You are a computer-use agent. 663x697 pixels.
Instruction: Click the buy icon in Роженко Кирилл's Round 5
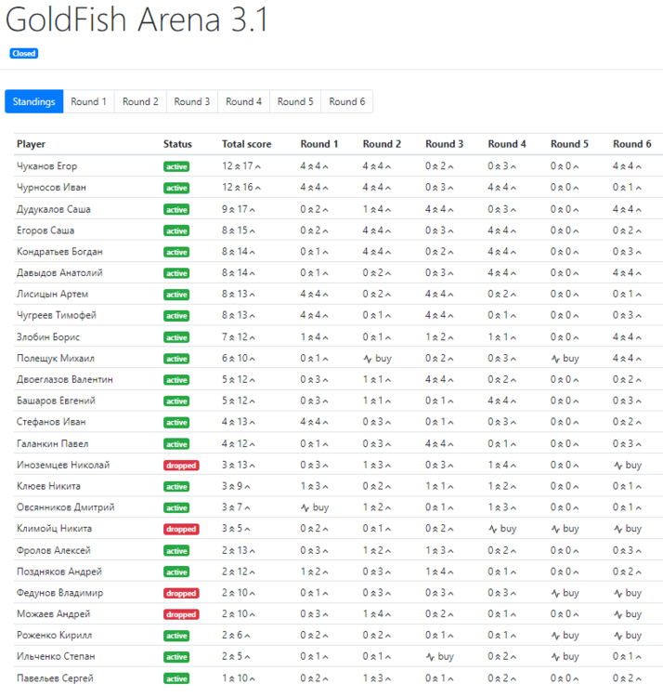pyautogui.click(x=555, y=636)
